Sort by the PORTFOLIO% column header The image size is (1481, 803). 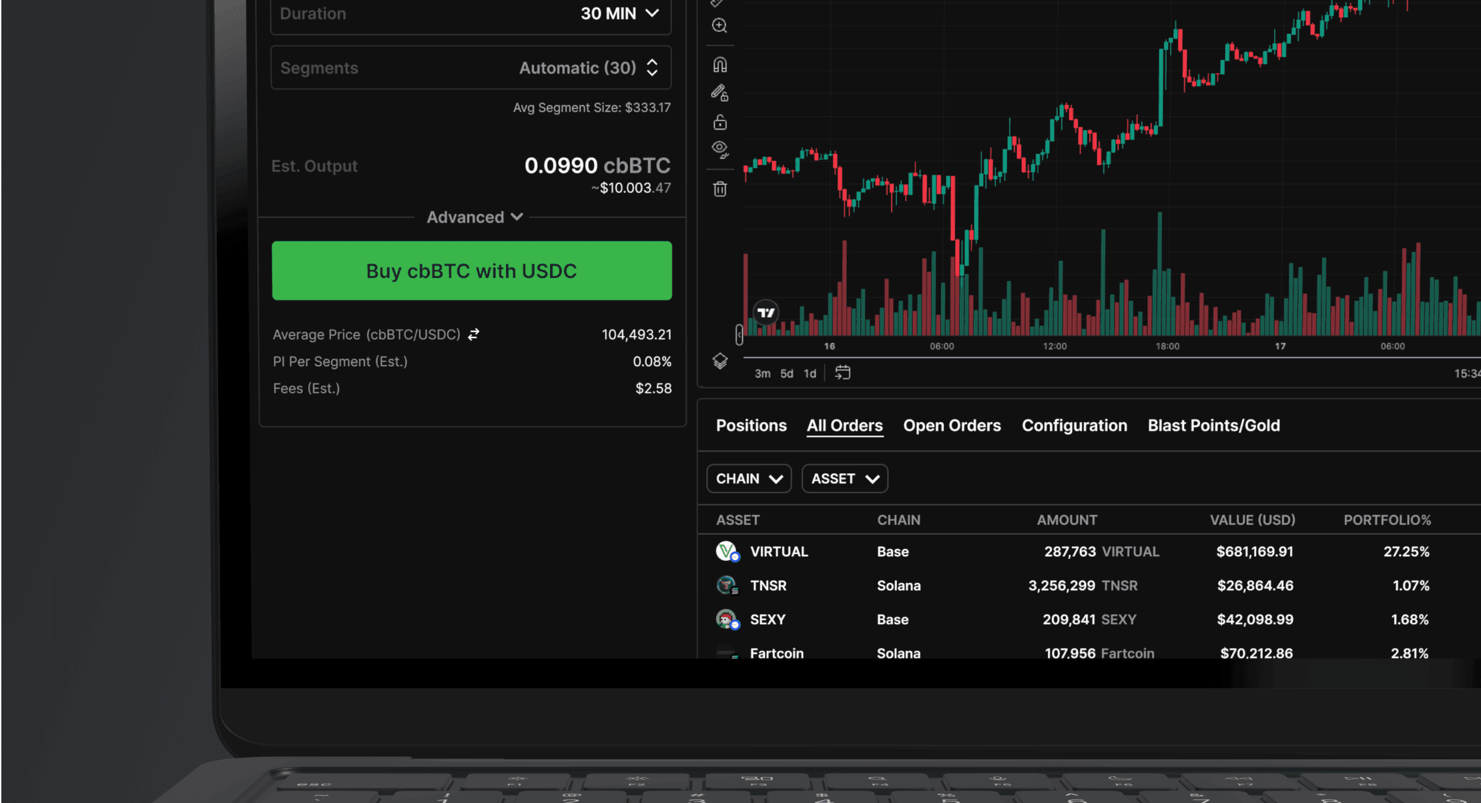(1387, 520)
